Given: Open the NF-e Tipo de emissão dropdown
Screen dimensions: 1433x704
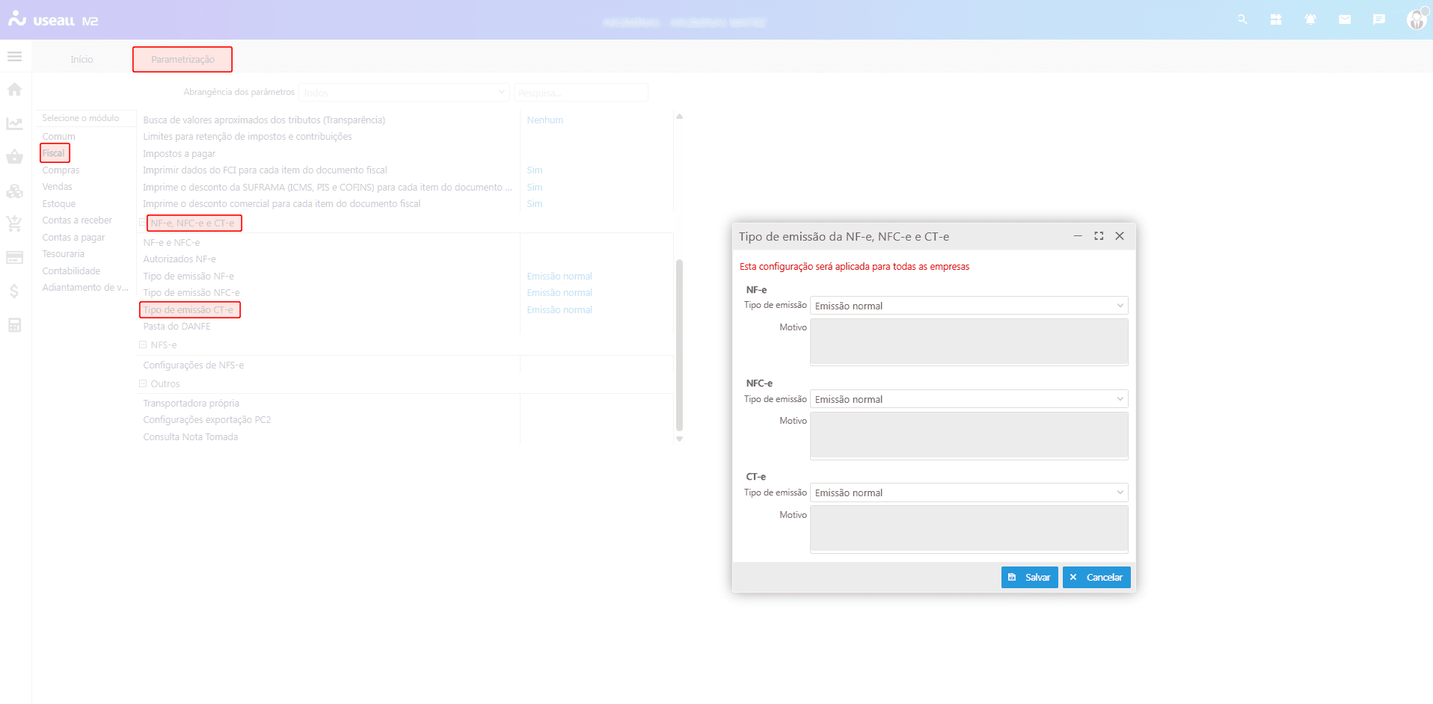Looking at the screenshot, I should point(969,306).
